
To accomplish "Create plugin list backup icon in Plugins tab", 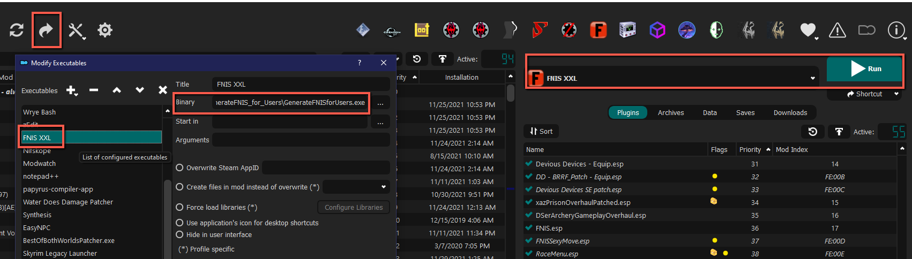I will pyautogui.click(x=839, y=132).
